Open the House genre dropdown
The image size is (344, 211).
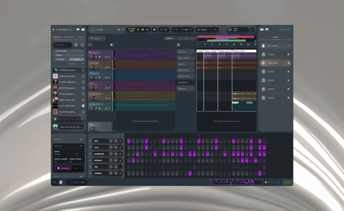pyautogui.click(x=207, y=30)
